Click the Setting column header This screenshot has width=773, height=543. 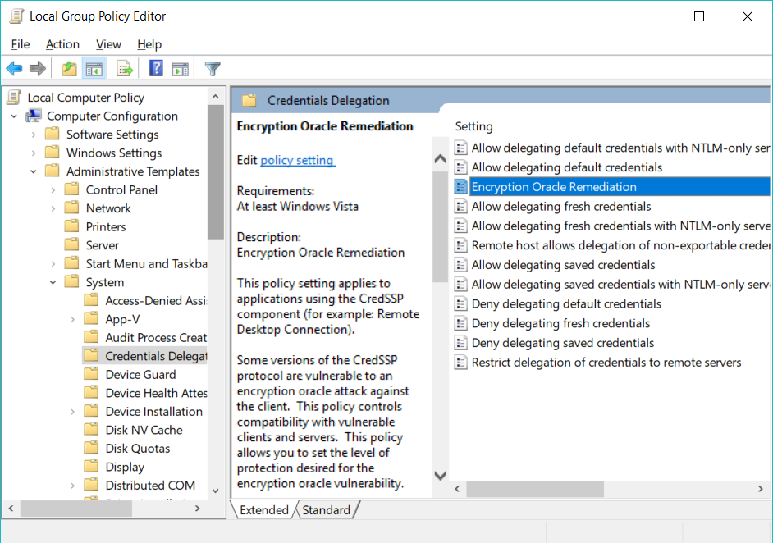click(x=474, y=126)
